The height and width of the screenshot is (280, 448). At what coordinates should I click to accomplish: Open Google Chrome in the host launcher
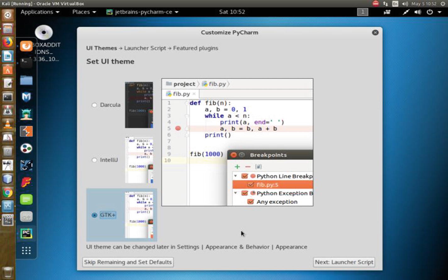click(x=8, y=192)
